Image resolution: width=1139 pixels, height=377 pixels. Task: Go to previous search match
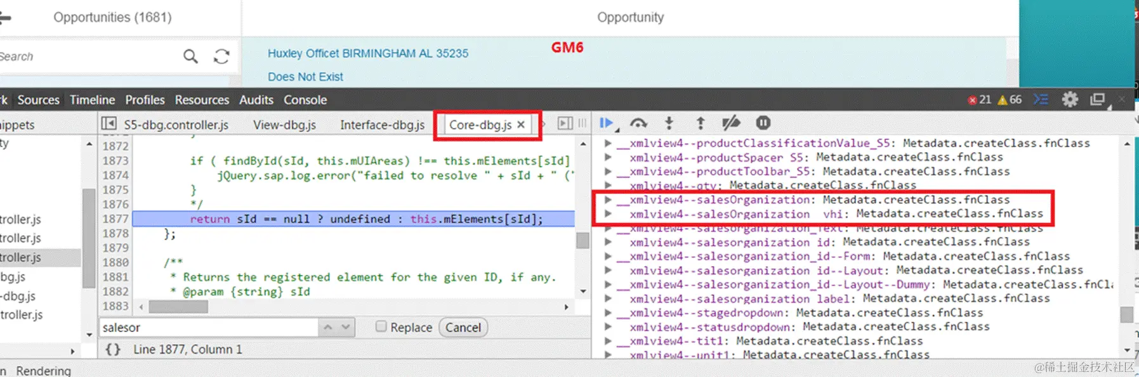[327, 327]
